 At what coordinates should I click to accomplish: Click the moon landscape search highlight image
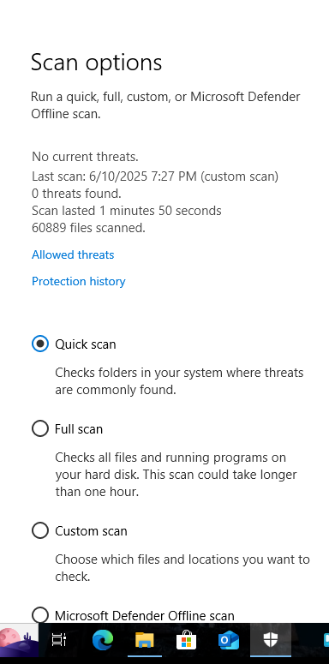19,640
